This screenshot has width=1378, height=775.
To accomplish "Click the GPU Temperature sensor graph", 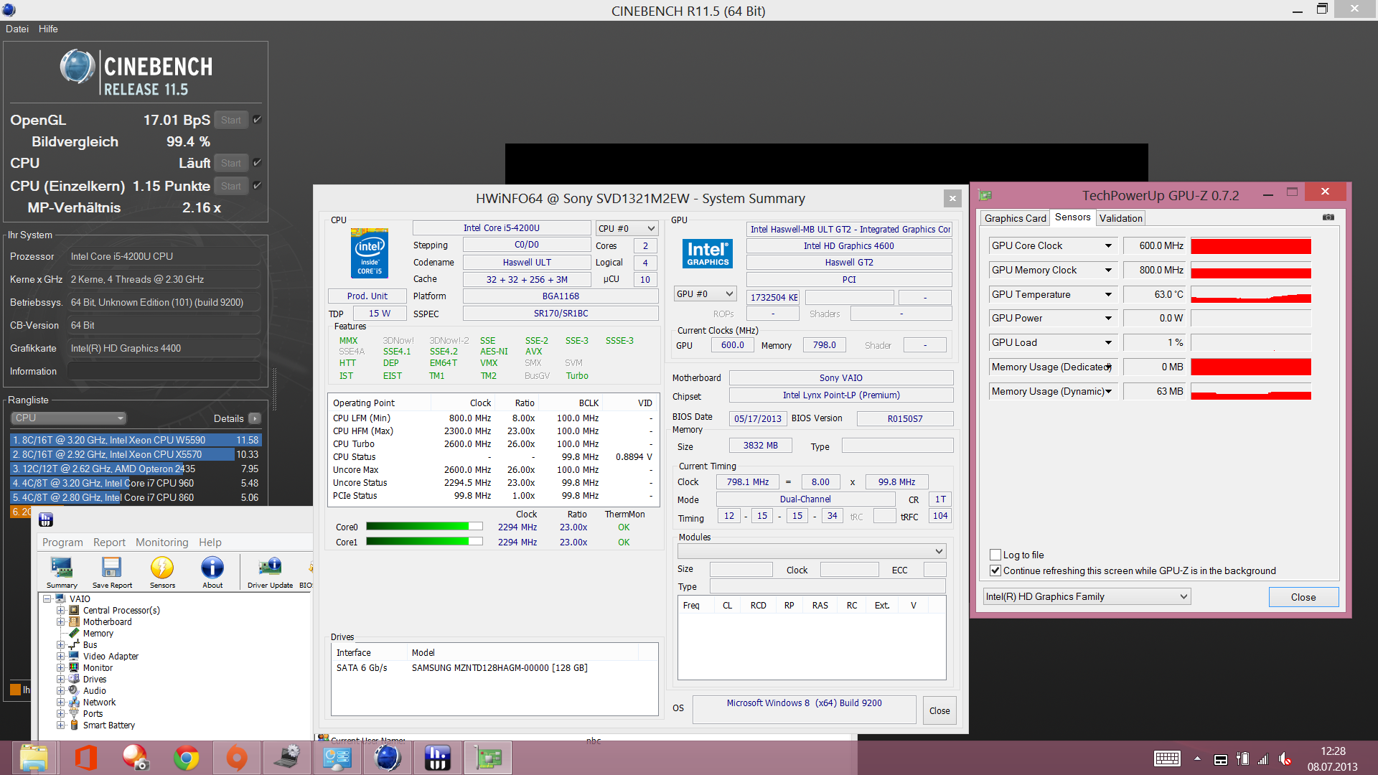I will [x=1251, y=294].
